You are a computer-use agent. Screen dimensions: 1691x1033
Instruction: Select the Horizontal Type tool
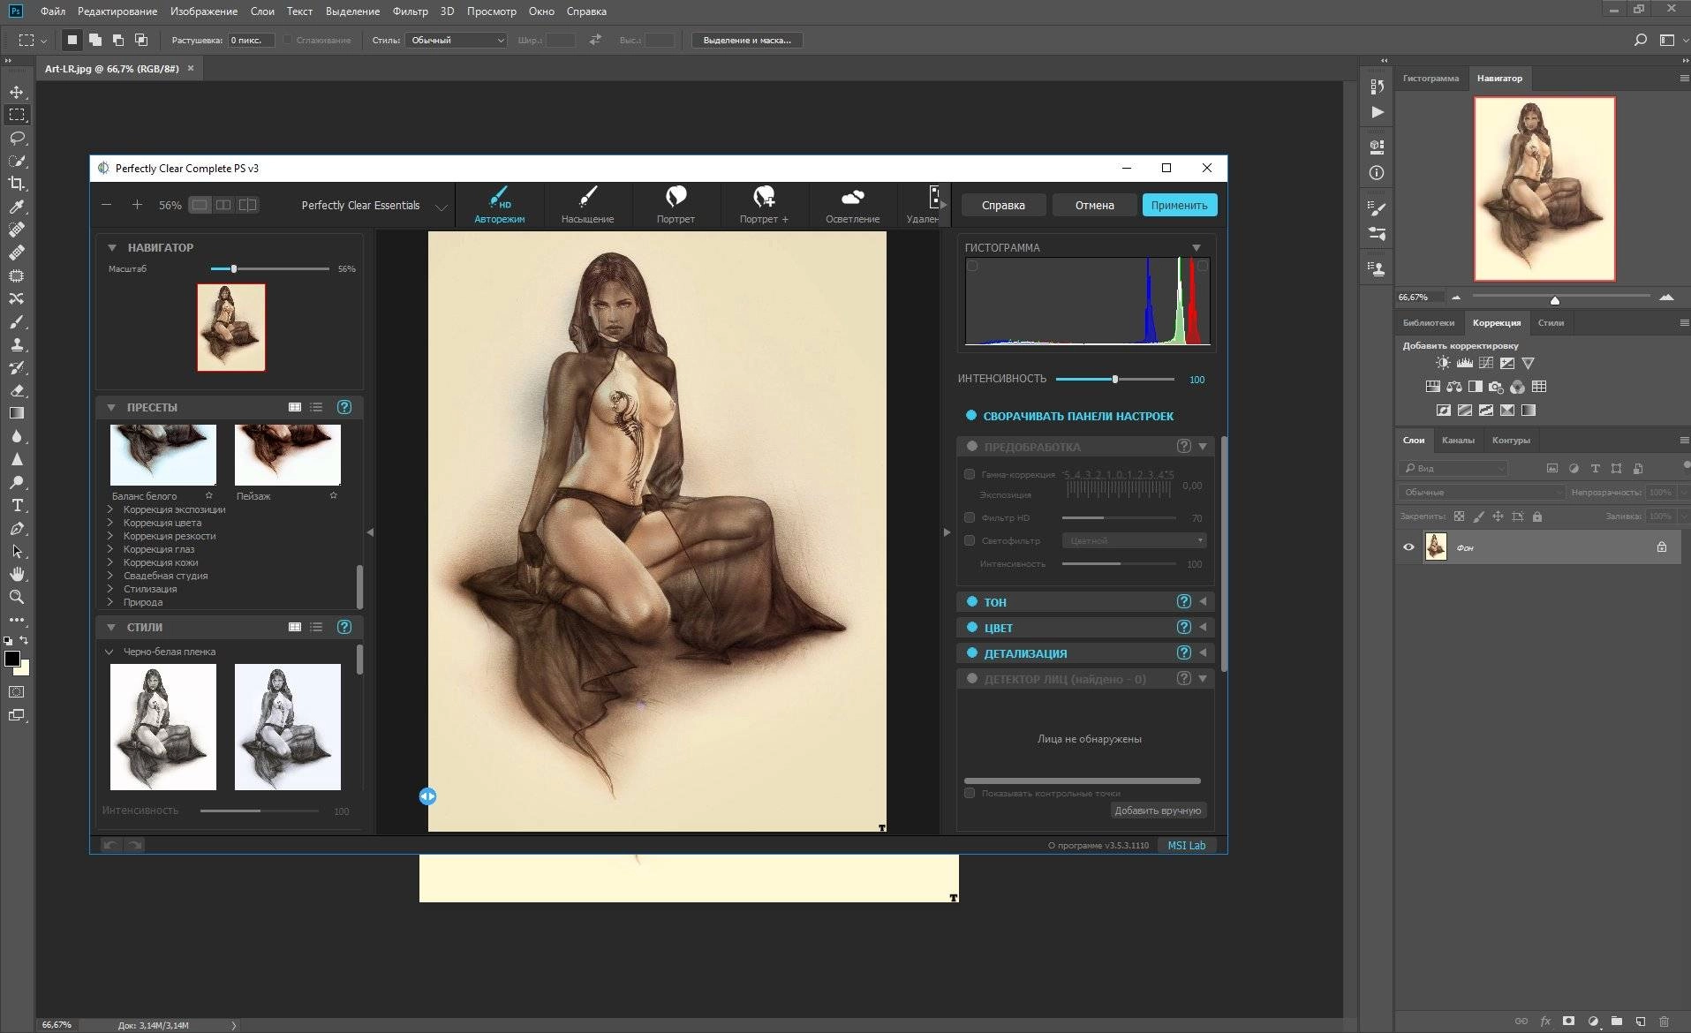pyautogui.click(x=17, y=505)
